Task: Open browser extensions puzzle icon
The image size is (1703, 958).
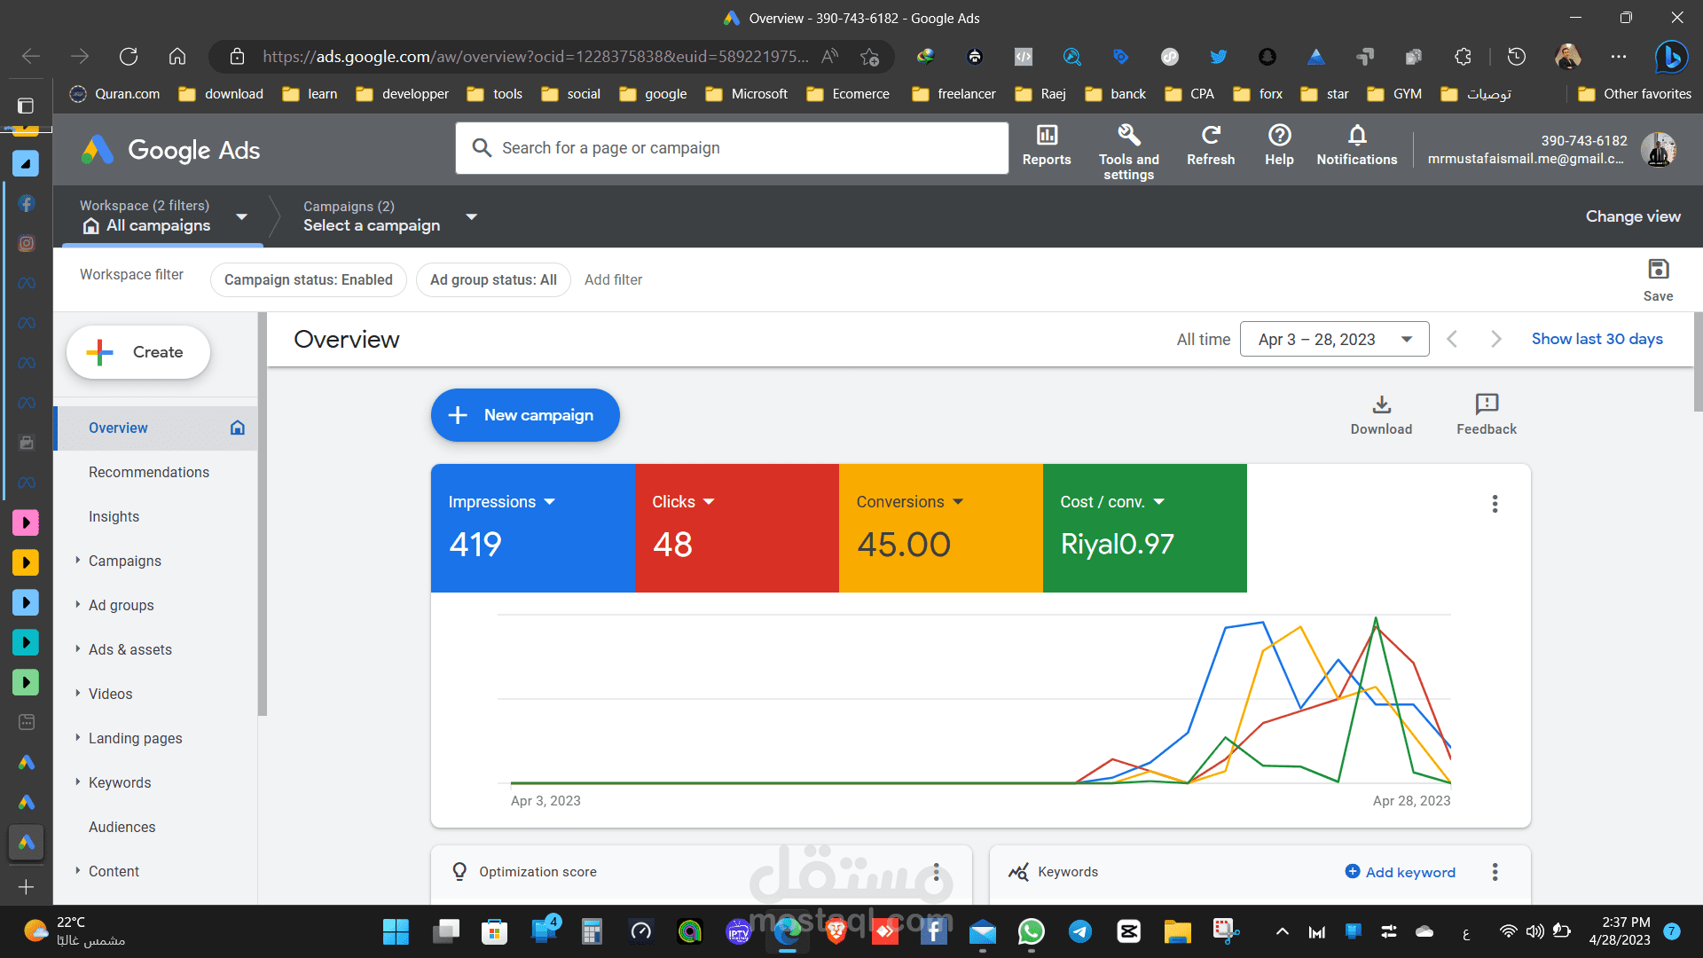Action: (x=1463, y=57)
